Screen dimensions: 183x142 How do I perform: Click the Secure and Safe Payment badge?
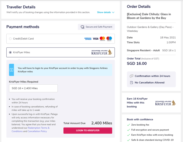click(96, 27)
